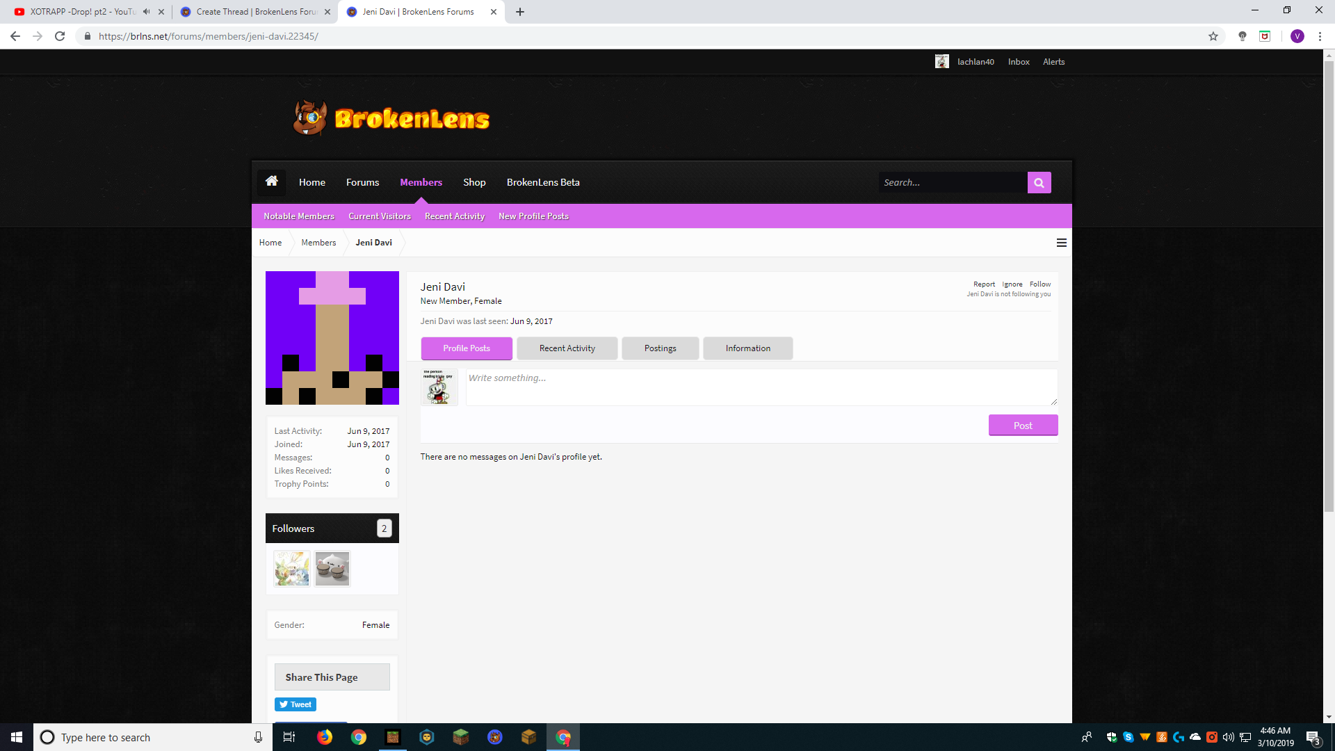Screen dimensions: 1335x751
Task: Click the site lock icon in address bar
Action: click(x=88, y=36)
